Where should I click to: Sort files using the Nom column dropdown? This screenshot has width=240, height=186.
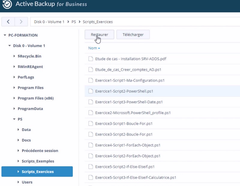pyautogui.click(x=94, y=48)
